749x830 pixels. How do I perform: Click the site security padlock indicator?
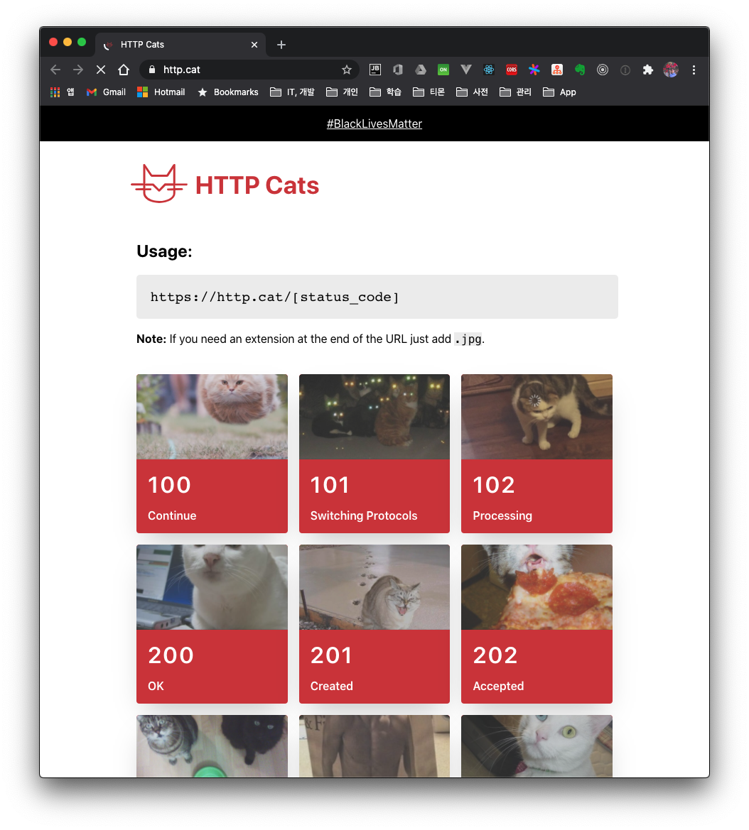pos(152,70)
